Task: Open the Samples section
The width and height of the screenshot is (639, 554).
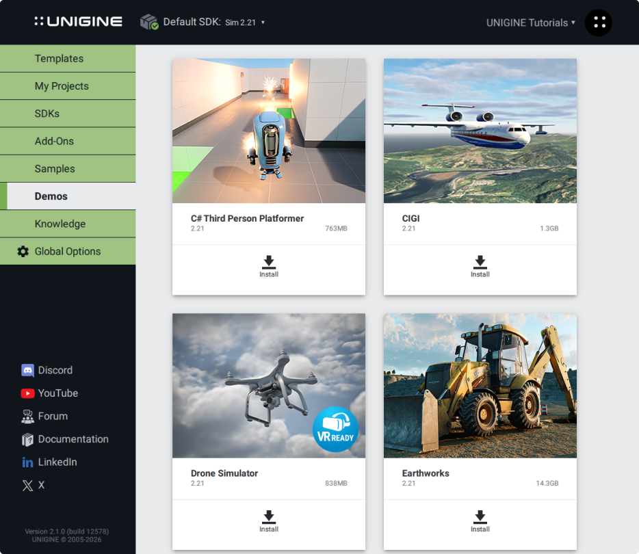Action: tap(68, 169)
